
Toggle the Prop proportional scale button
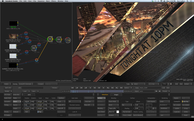pyautogui.click(x=40, y=112)
